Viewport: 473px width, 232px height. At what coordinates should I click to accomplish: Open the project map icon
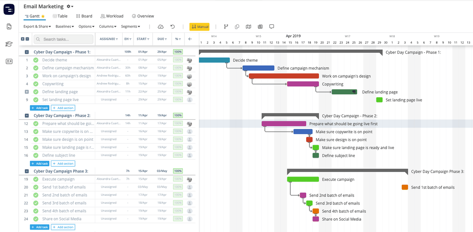[x=248, y=26]
